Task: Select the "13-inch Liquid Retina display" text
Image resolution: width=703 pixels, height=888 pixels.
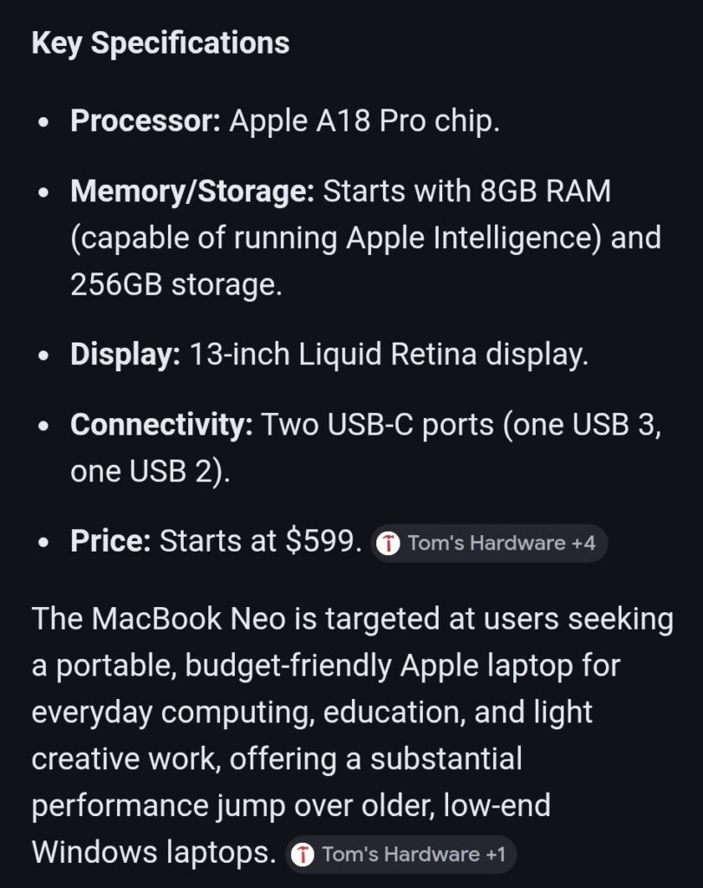Action: click(x=385, y=355)
